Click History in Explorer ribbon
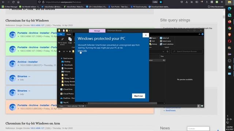Image resolution: width=234 pixels, height=131 pixels. pyautogui.click(x=153, y=44)
